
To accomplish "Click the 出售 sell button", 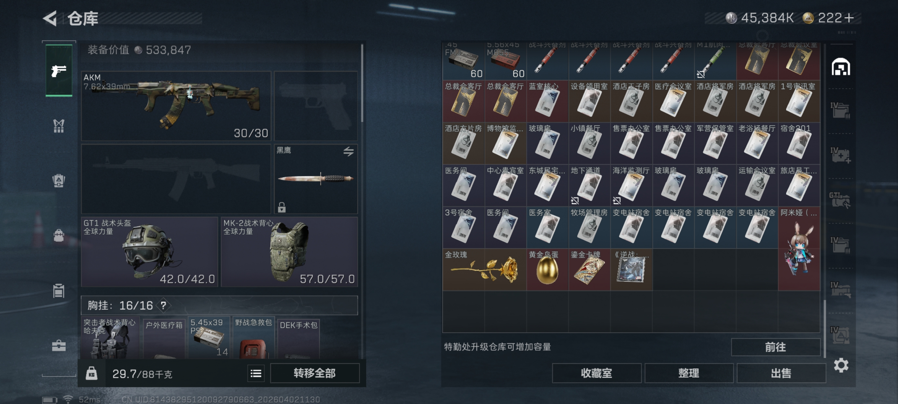I will click(x=781, y=373).
